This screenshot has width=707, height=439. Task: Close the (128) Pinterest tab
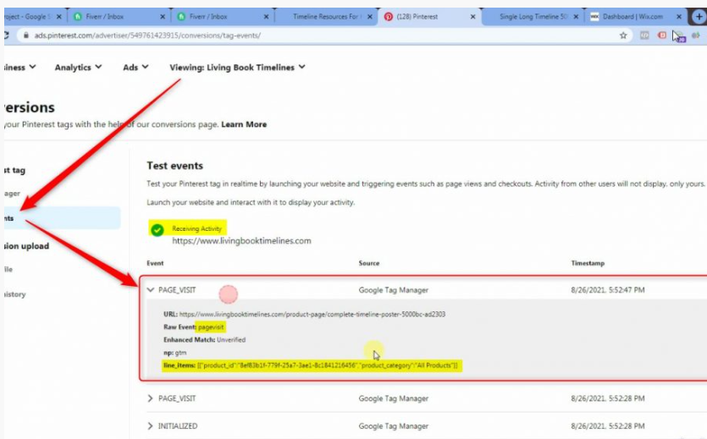point(472,17)
